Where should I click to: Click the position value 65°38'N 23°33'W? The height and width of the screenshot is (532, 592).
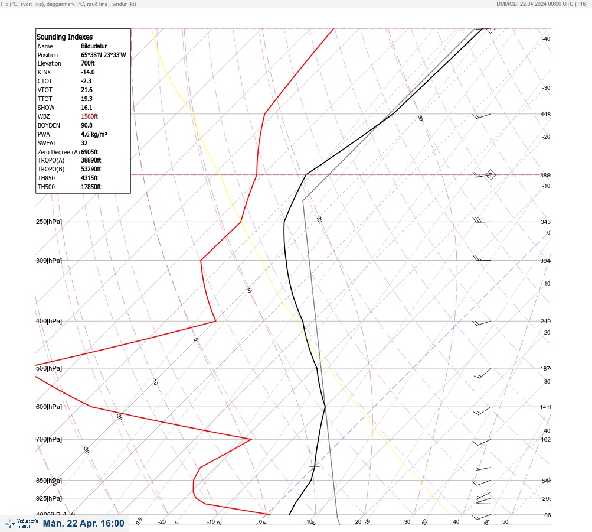pyautogui.click(x=103, y=55)
